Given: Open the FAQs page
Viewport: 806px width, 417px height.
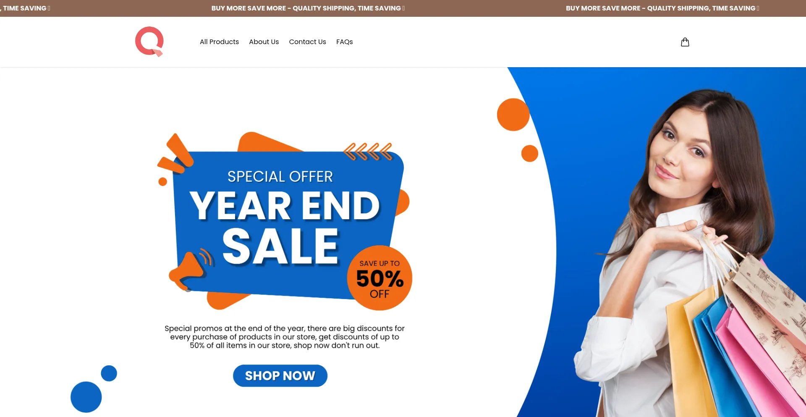Looking at the screenshot, I should pyautogui.click(x=344, y=42).
